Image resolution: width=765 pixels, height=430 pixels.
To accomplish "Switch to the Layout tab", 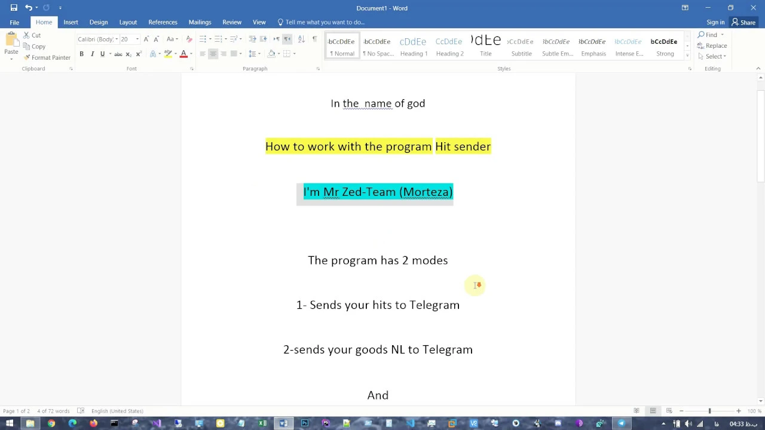I will click(x=128, y=22).
